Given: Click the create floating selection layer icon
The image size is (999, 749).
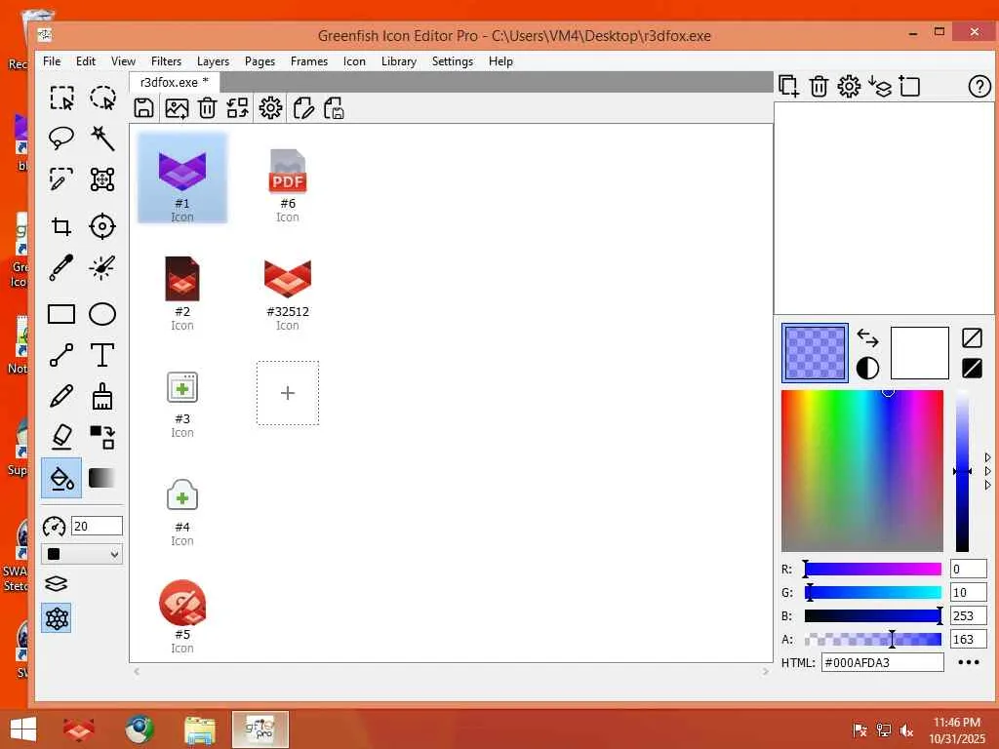Looking at the screenshot, I should tap(910, 86).
